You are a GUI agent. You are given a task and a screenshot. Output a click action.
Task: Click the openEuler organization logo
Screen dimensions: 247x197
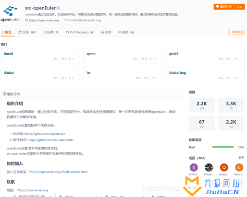coord(11,14)
